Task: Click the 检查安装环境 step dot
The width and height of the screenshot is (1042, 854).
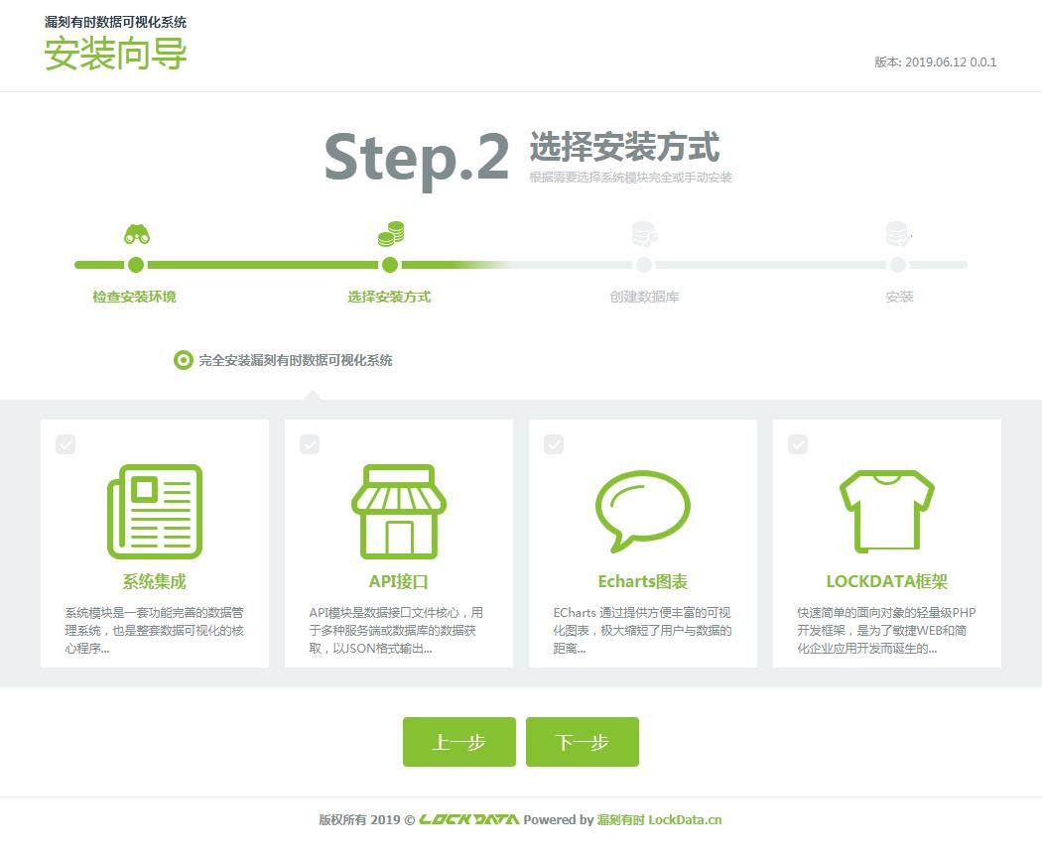Action: pyautogui.click(x=136, y=265)
